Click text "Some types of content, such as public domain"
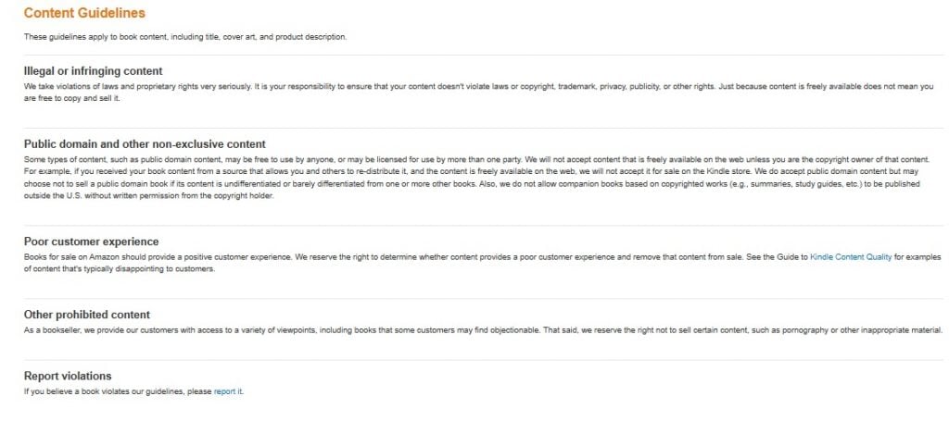 pyautogui.click(x=103, y=159)
